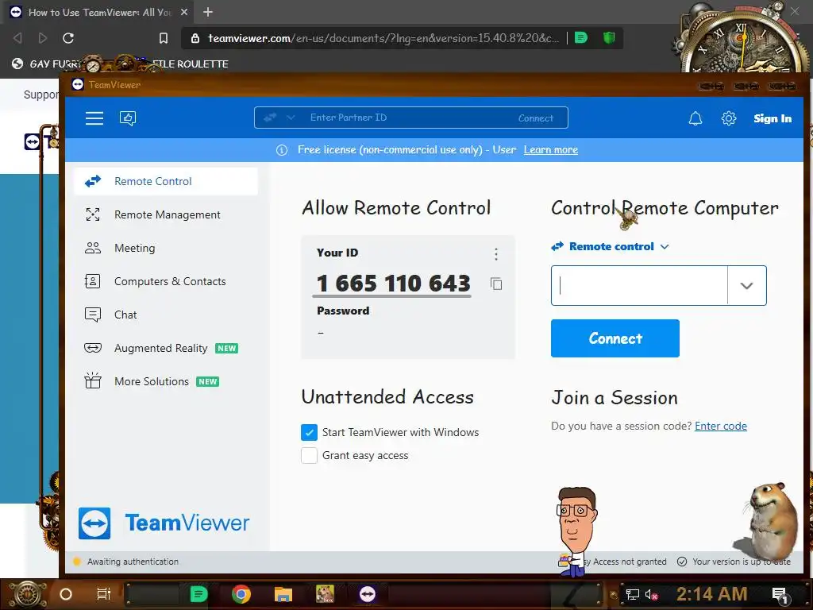Open the Learn more link
This screenshot has height=610, width=813.
click(551, 150)
